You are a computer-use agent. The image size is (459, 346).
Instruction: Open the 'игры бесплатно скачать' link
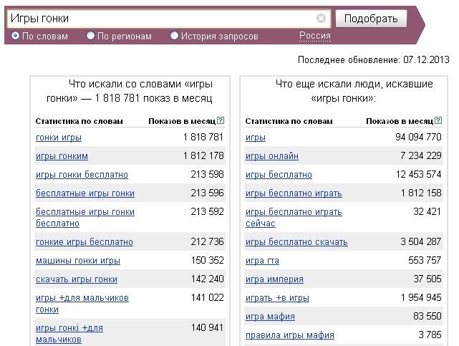point(296,242)
